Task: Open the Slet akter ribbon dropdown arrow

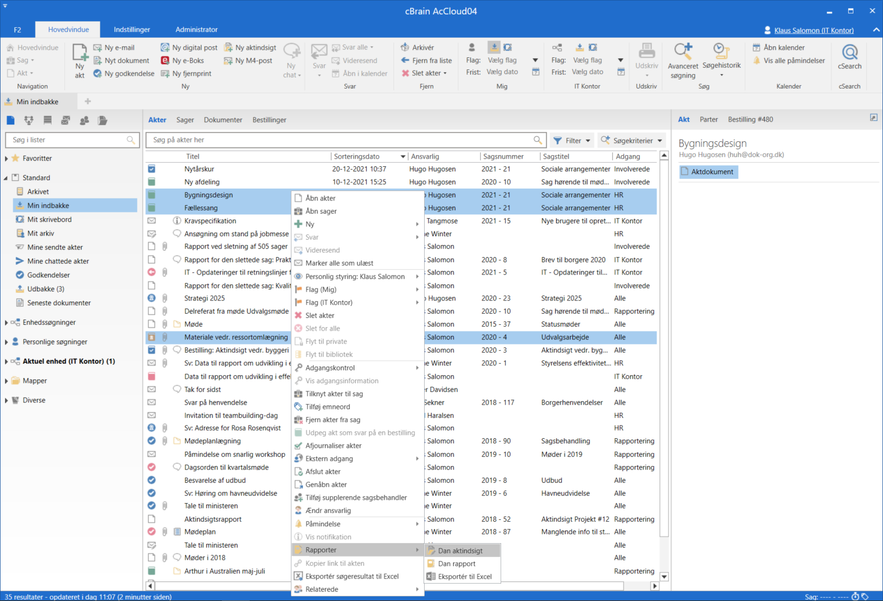Action: pos(445,74)
